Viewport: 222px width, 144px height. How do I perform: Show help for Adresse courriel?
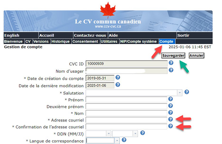pyautogui.click(x=171, y=119)
